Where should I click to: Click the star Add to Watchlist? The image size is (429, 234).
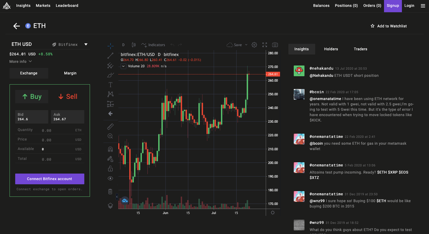pyautogui.click(x=388, y=26)
